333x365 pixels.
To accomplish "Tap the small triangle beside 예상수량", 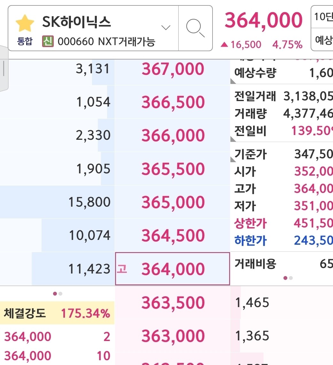I will point(233,82).
